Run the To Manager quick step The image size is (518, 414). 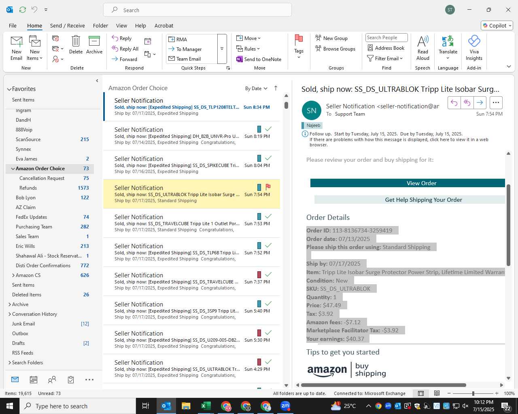pos(191,49)
